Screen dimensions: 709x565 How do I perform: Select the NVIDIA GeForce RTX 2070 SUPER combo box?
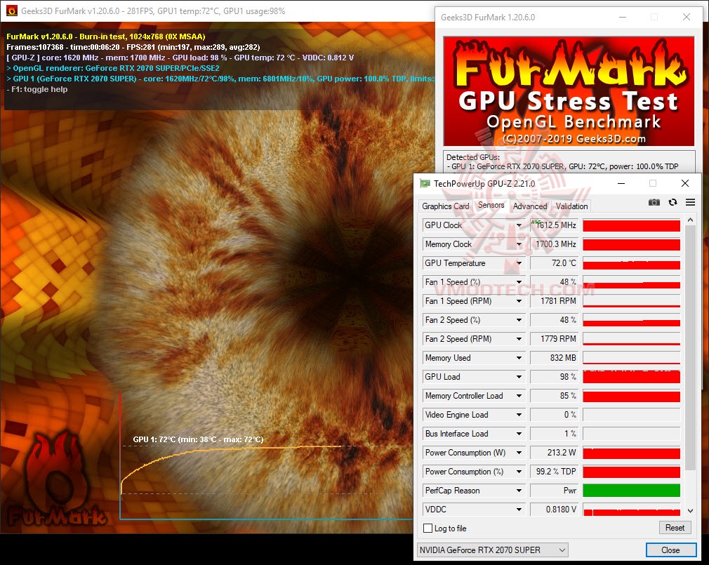tap(492, 550)
